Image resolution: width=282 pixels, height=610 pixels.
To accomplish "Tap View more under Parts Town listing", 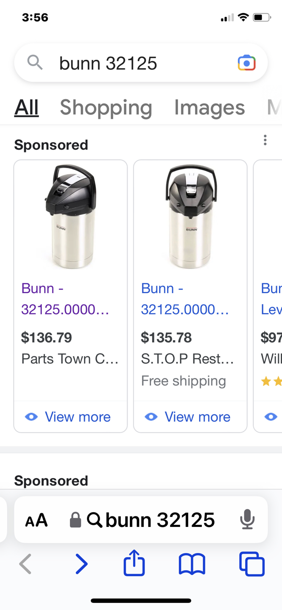I will (70, 417).
